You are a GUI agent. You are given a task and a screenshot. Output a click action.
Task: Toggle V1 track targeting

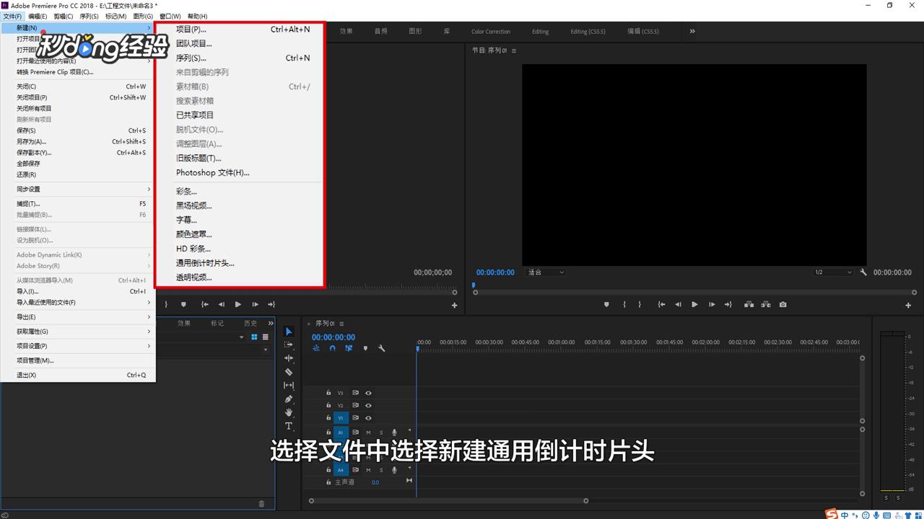pyautogui.click(x=341, y=418)
